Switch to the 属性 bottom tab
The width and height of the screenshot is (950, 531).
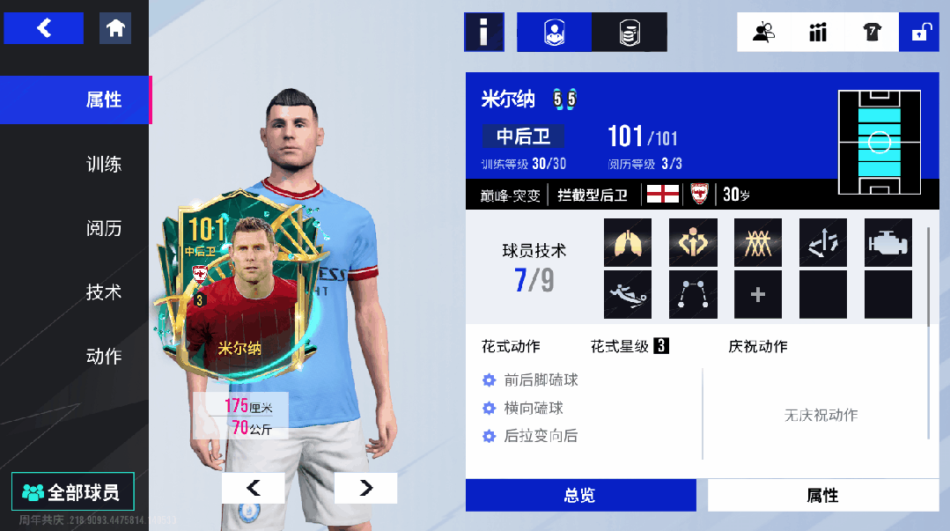823,495
